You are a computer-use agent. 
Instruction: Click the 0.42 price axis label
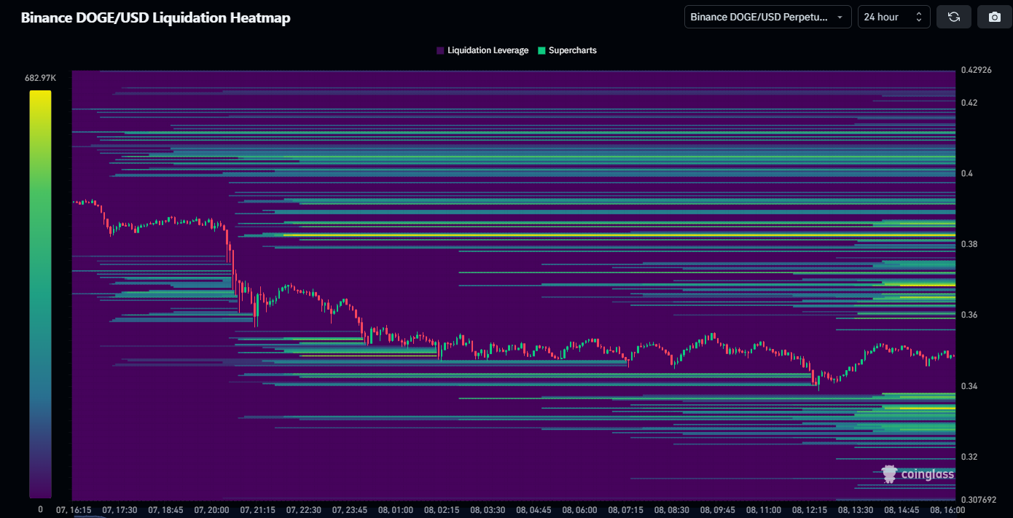(x=969, y=103)
